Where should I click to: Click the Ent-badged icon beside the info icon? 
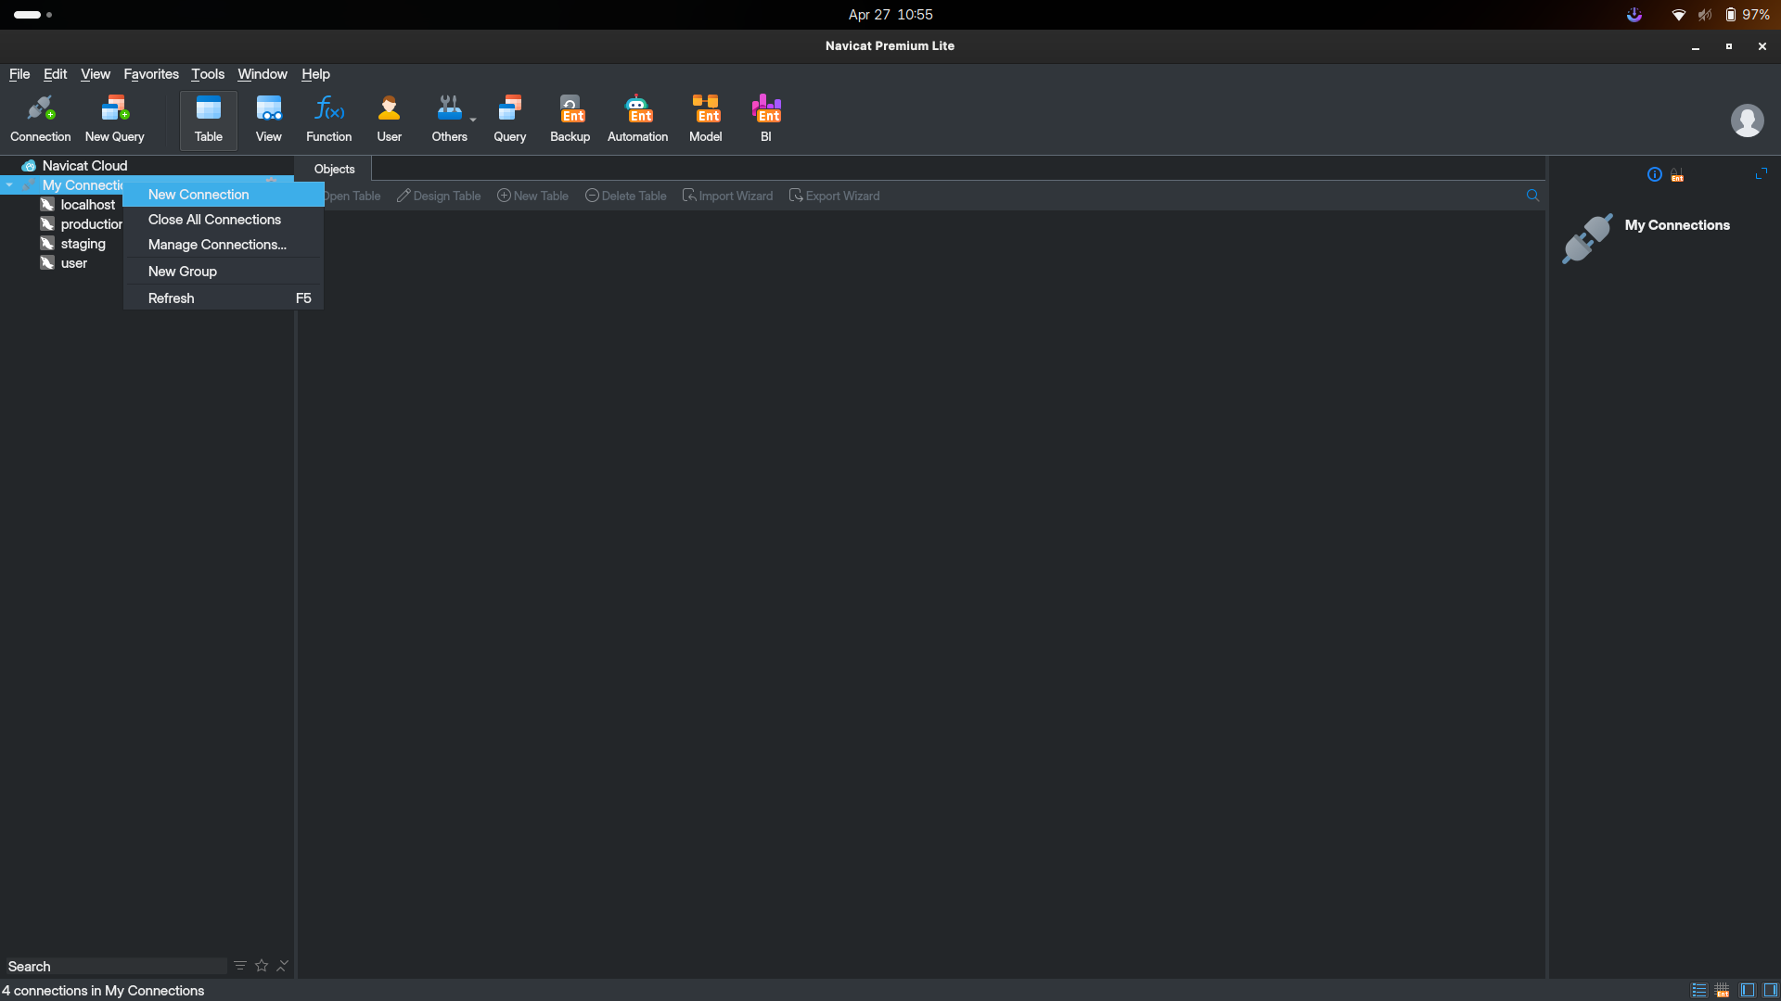point(1677,174)
